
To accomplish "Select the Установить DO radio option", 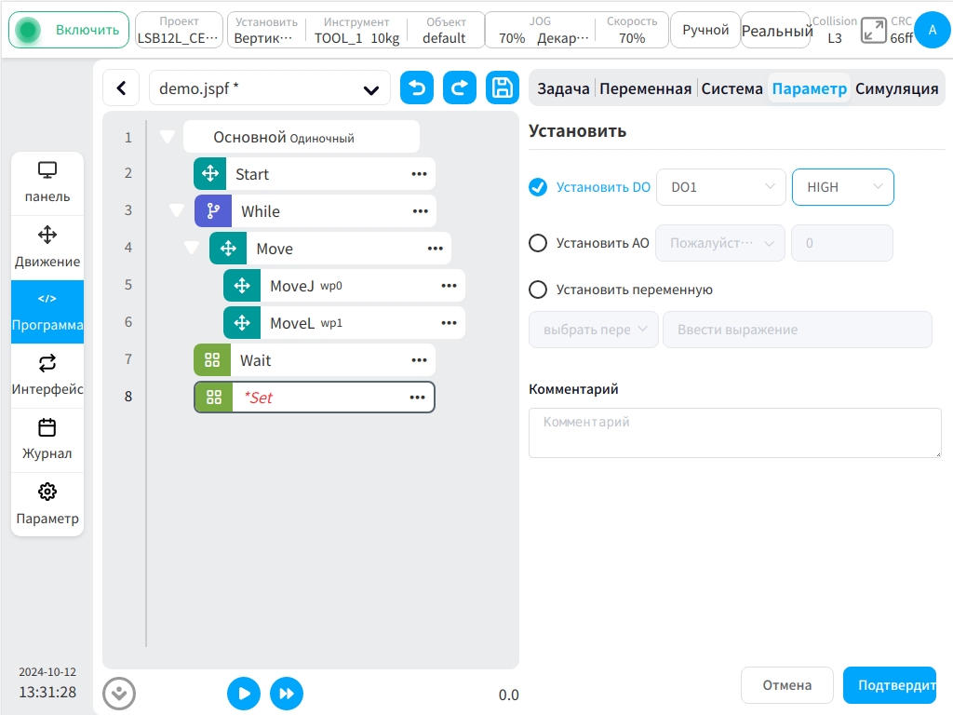I will [x=538, y=187].
